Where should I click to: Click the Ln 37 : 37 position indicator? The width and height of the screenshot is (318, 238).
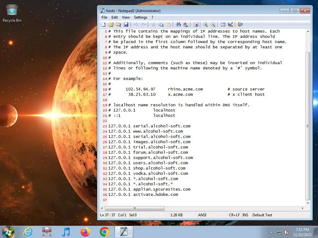[107, 215]
